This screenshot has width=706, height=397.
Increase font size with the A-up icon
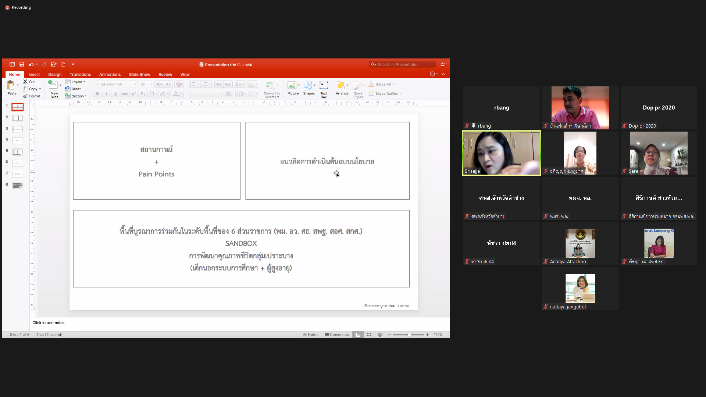(x=159, y=84)
